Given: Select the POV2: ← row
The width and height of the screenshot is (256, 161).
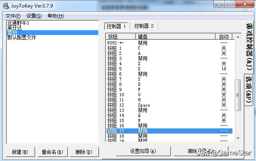Looking at the screenshot, I should pyautogui.click(x=169, y=43).
